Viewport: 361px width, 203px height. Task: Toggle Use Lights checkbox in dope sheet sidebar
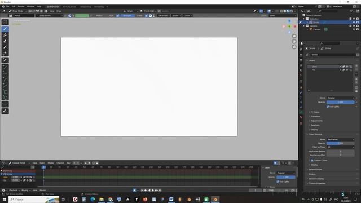pos(278,182)
